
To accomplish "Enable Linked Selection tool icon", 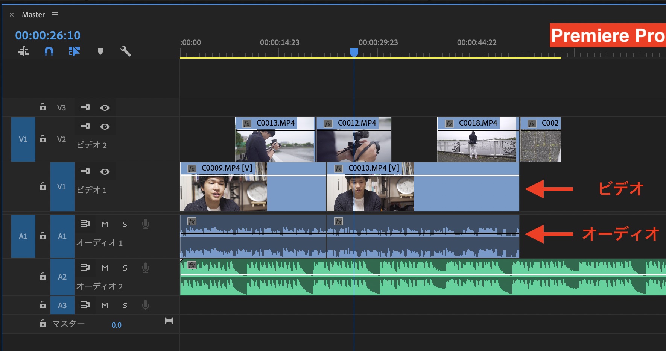I will (x=74, y=51).
